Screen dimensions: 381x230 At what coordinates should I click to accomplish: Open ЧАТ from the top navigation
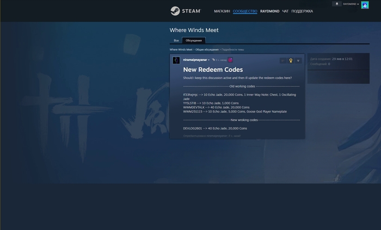pyautogui.click(x=285, y=11)
